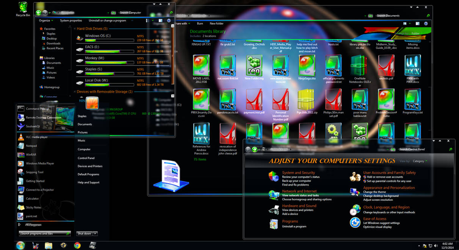Open the Recycle Bin
Screen dimensions: 459x250
(22, 8)
